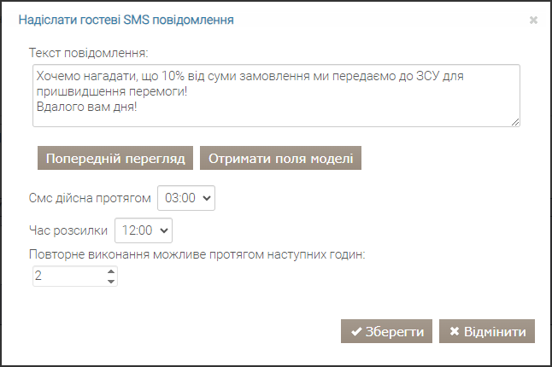Click the message textarea resize grip
The width and height of the screenshot is (552, 367).
(x=515, y=122)
